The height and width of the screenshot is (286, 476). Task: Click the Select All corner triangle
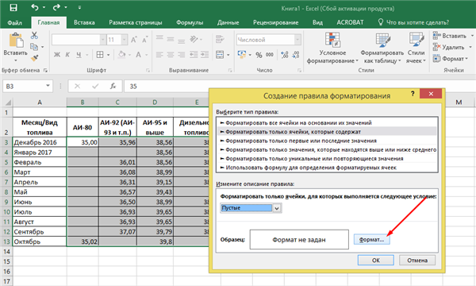tap(8, 102)
